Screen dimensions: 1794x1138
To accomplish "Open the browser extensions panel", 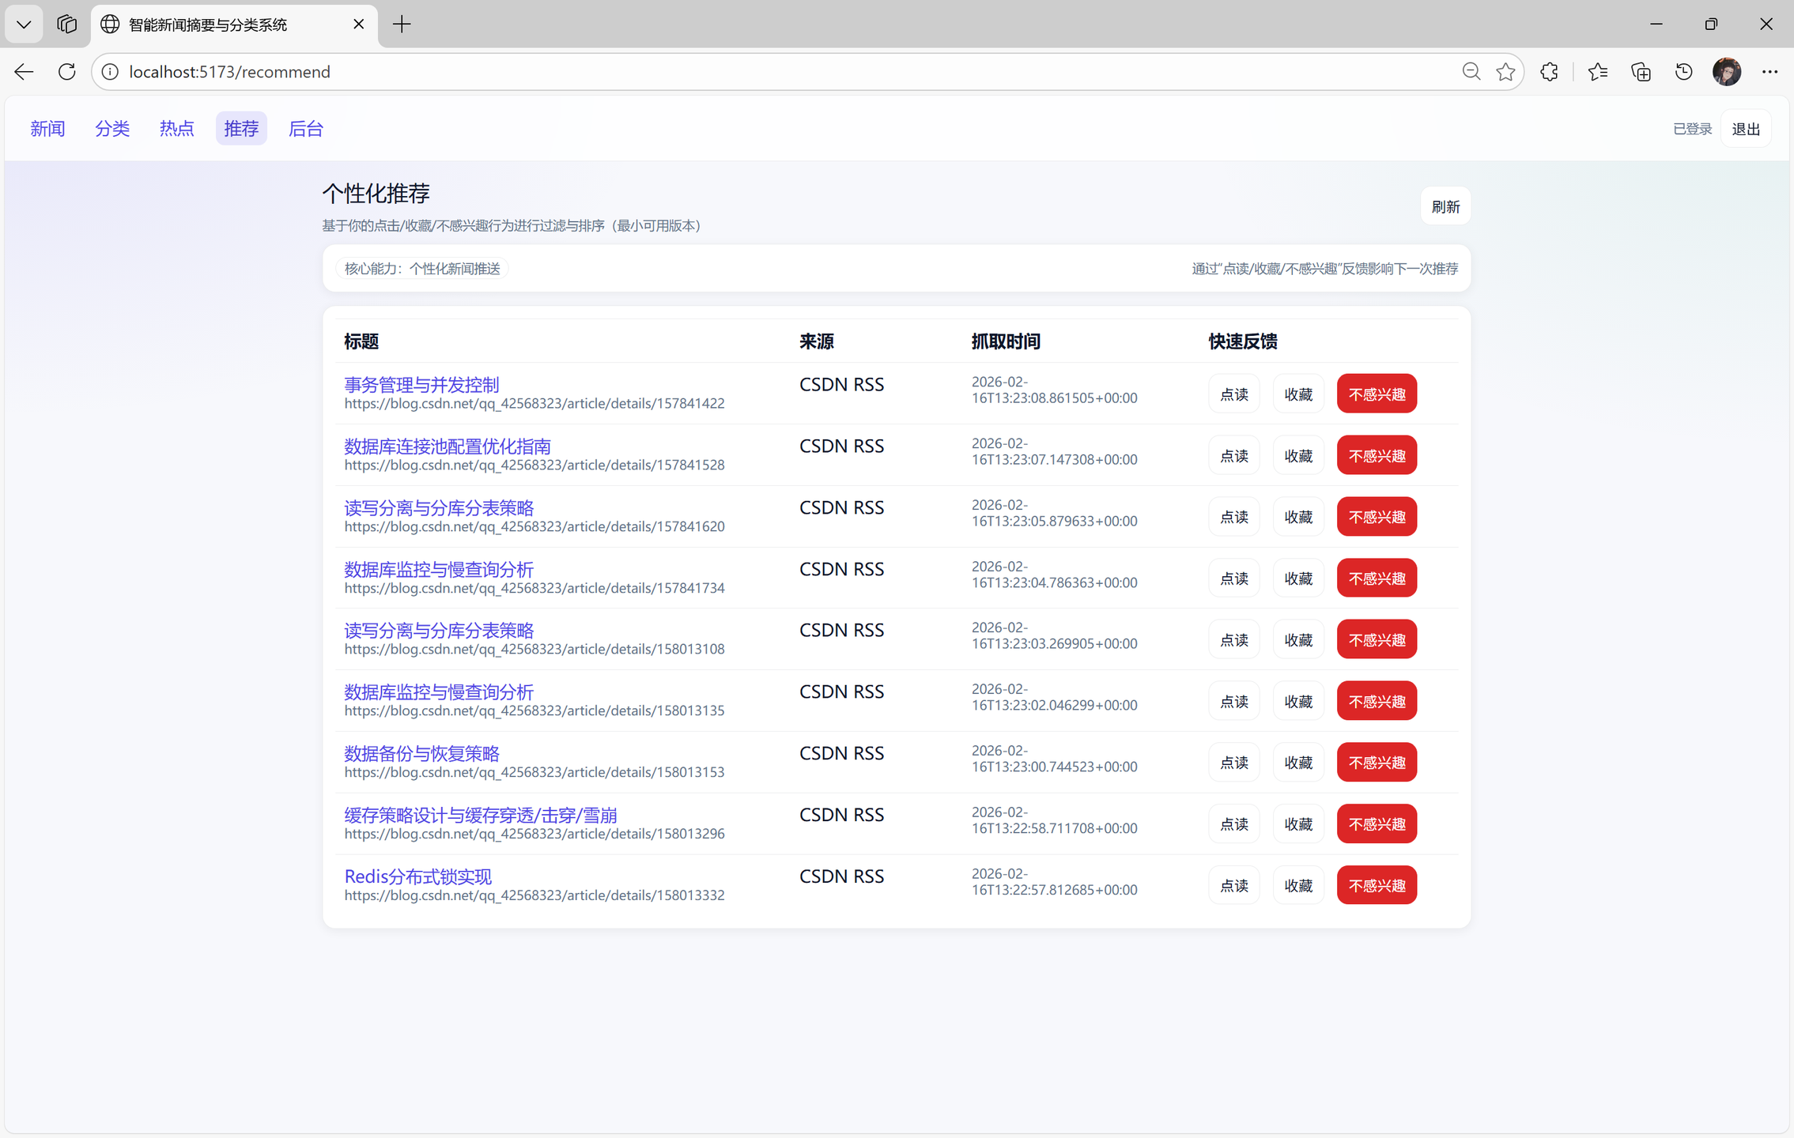I will 1548,71.
